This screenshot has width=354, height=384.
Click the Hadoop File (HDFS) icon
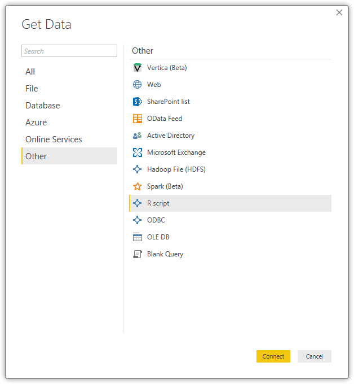[137, 169]
